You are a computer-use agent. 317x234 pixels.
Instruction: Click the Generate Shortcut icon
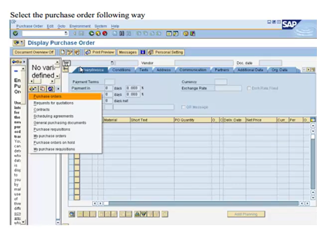(175, 34)
